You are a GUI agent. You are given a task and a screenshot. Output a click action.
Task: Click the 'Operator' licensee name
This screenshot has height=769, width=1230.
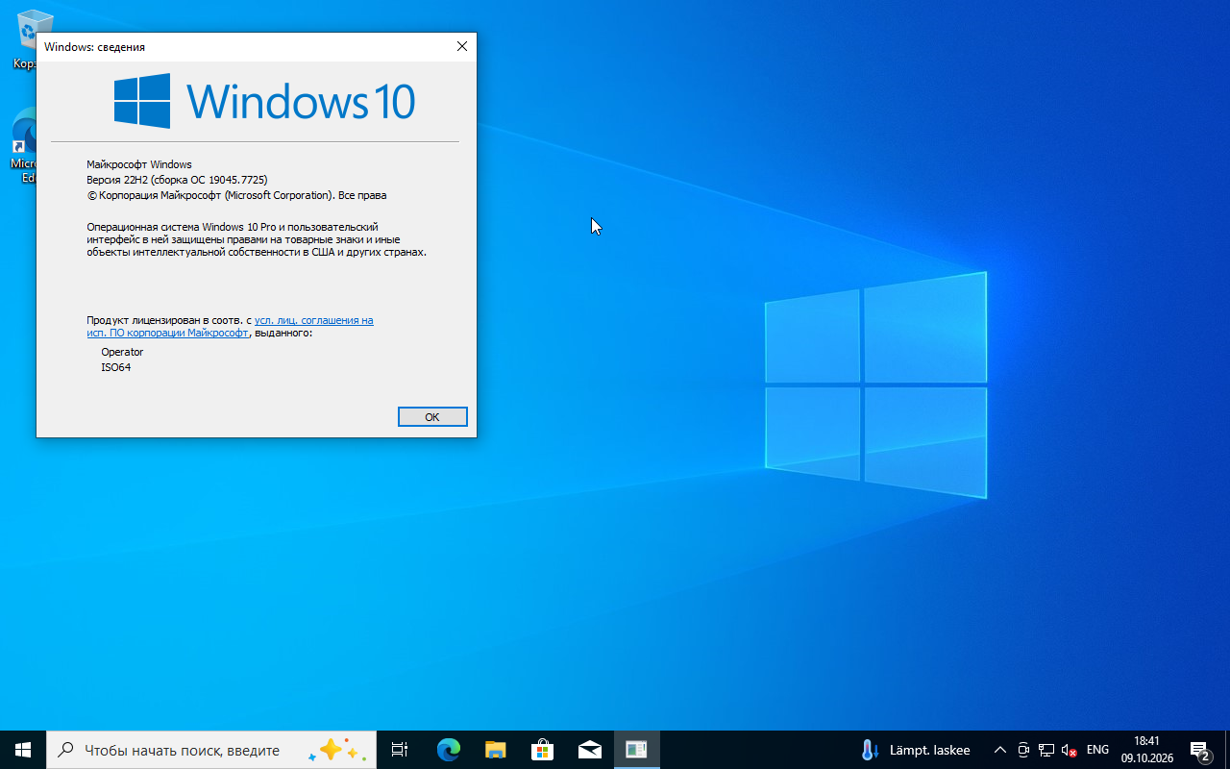click(122, 352)
